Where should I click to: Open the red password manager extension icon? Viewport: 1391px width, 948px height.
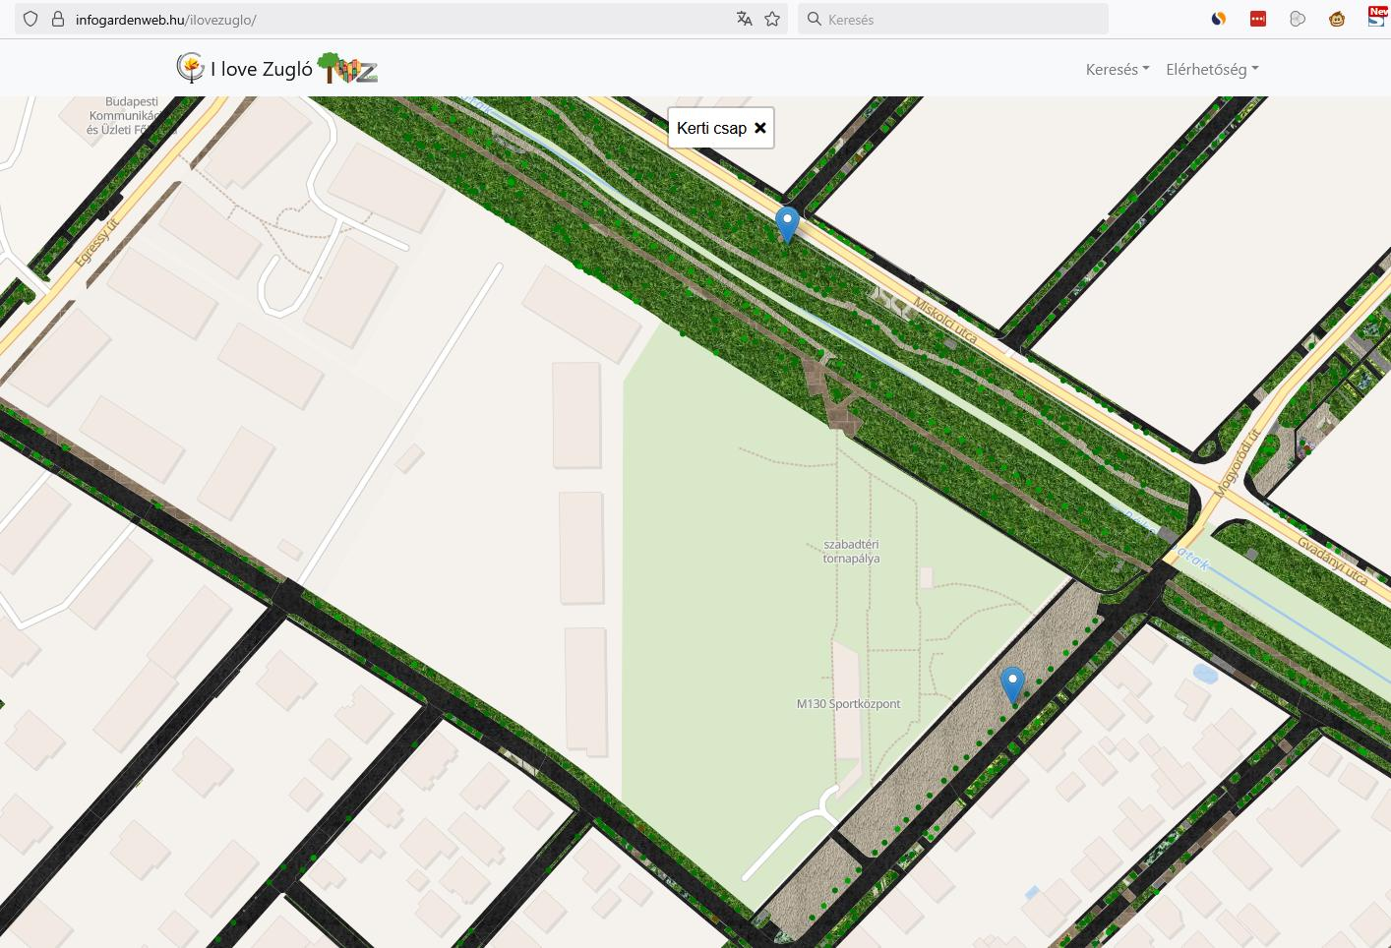click(x=1257, y=19)
